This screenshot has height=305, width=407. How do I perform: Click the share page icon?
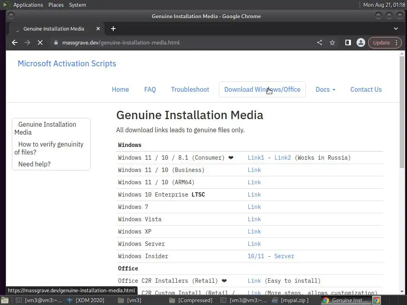[320, 42]
